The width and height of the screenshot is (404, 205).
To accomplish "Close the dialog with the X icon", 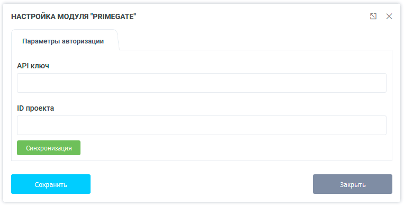I will pyautogui.click(x=389, y=16).
